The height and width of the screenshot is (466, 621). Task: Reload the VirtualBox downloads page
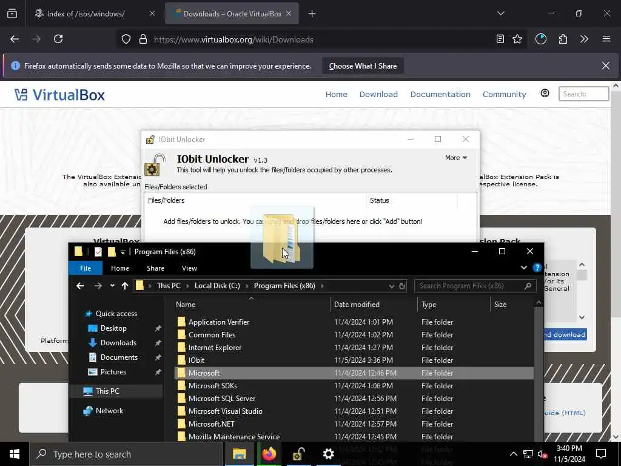click(58, 39)
